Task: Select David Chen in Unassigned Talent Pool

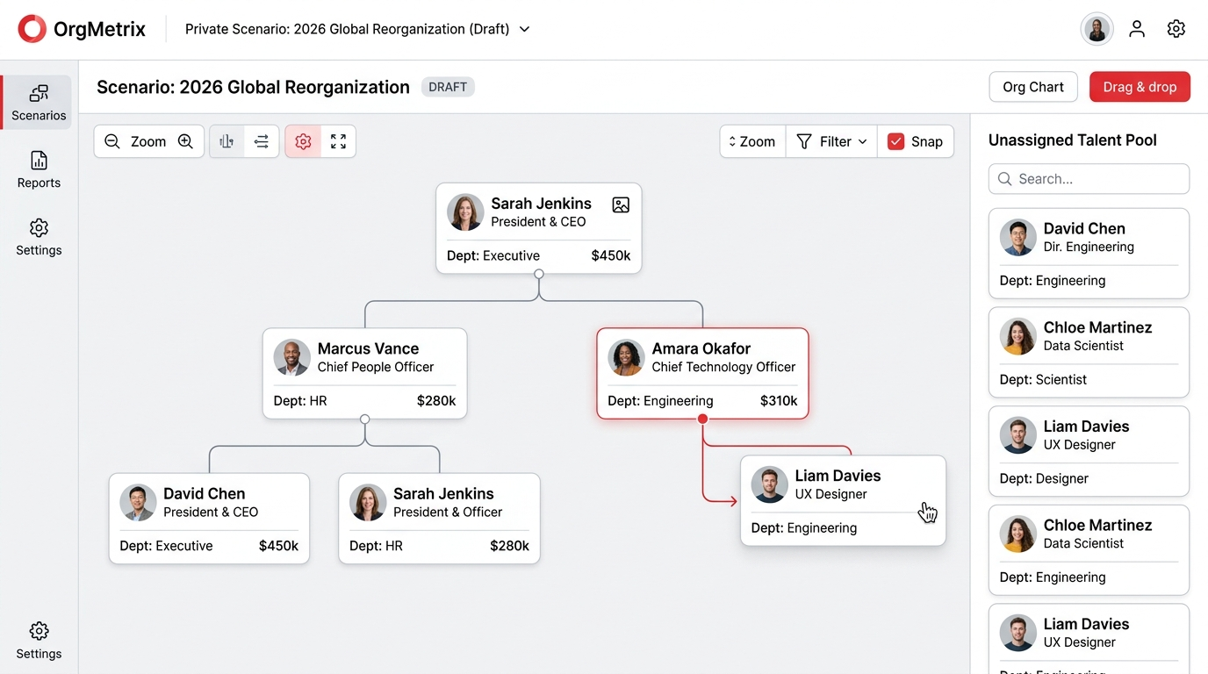Action: [x=1089, y=254]
